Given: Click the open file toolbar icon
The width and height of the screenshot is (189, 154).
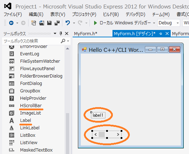Looking at the screenshot, I should click(42, 23).
